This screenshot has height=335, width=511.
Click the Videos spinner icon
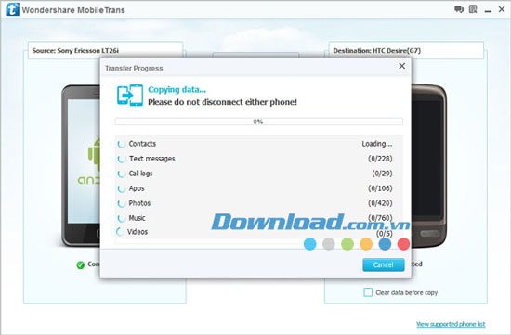coord(120,232)
